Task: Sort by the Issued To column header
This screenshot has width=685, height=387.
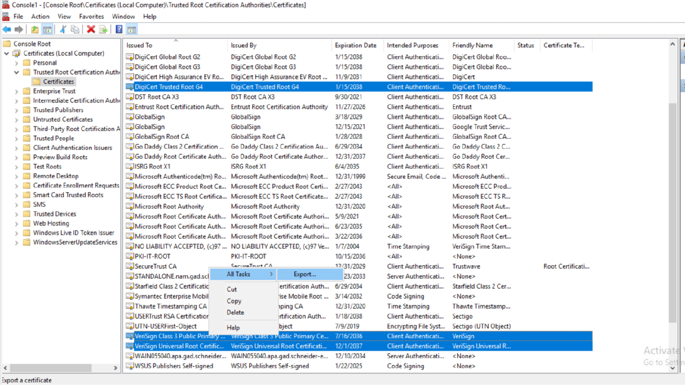Action: coord(175,45)
